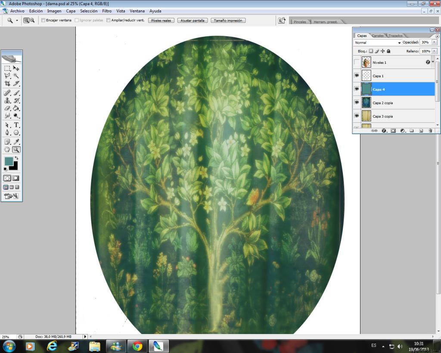Choose zoom-out mode in options bar
Image resolution: width=441 pixels, height=353 pixels.
coord(32,20)
